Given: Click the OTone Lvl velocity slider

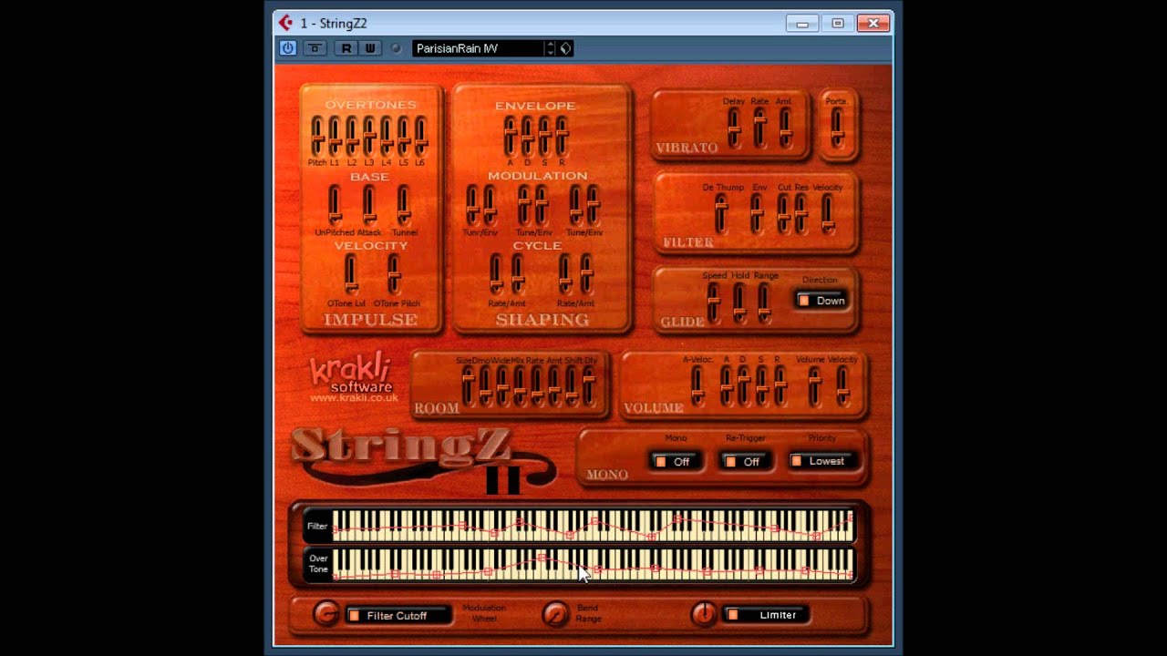Looking at the screenshot, I should pos(351,274).
